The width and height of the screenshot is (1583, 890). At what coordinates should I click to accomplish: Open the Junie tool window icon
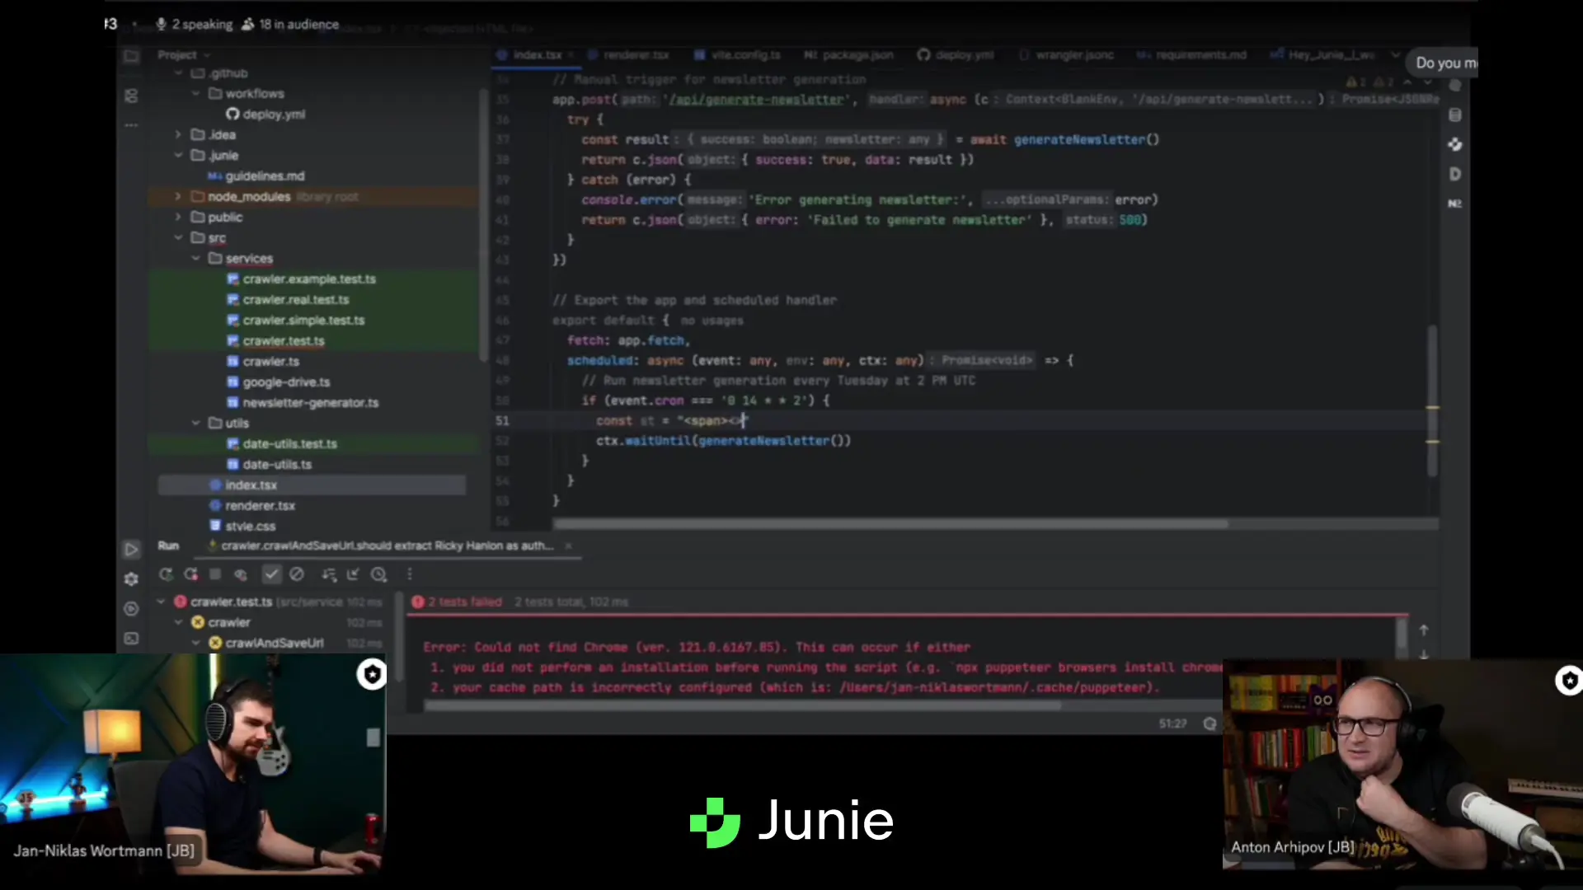point(1455,145)
